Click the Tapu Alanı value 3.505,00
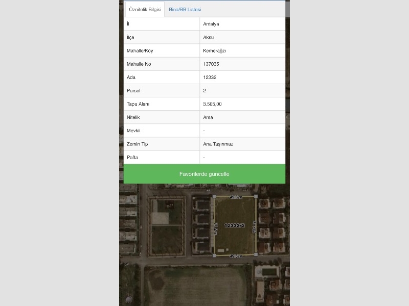Viewport: 409px width, 306px height. click(212, 104)
